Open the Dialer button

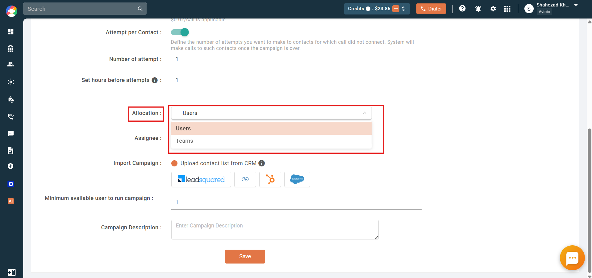[431, 9]
